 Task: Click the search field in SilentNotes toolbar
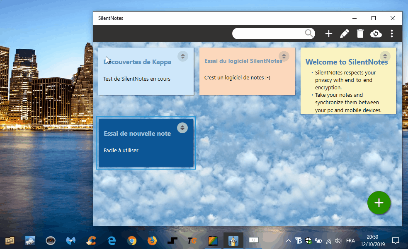click(x=273, y=34)
